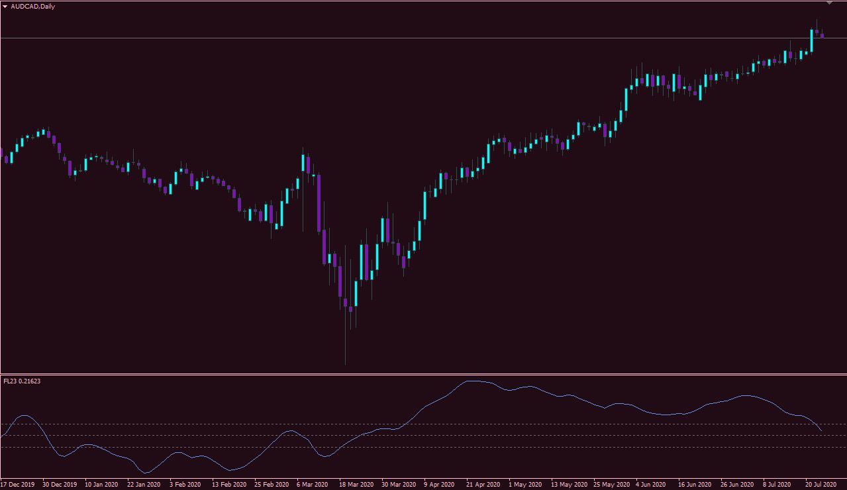The image size is (847, 490).
Task: Click the 4 Jun 2020 date label
Action: click(652, 484)
